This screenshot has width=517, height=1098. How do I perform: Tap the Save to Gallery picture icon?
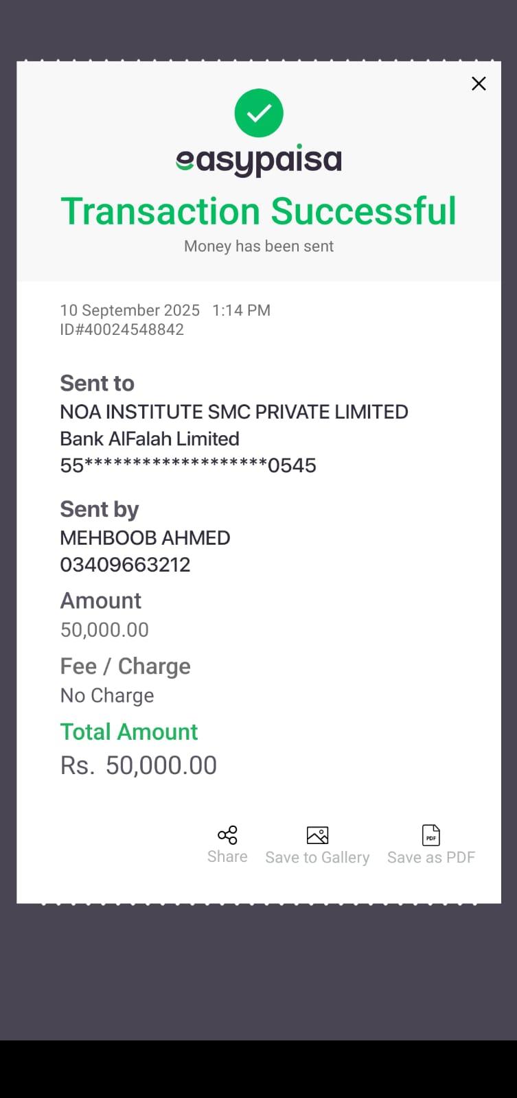(317, 835)
